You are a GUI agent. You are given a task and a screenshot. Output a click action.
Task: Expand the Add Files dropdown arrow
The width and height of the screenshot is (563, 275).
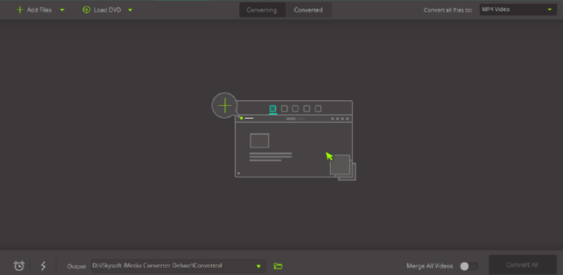pyautogui.click(x=62, y=10)
